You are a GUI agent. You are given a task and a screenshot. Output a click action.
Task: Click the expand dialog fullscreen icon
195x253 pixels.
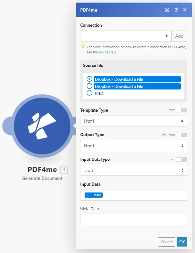(x=167, y=10)
